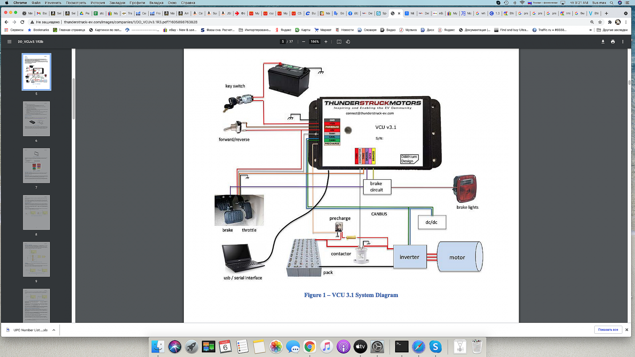This screenshot has height=357, width=635.
Task: Switch to the Facebook (8) tab
Action: (353, 13)
